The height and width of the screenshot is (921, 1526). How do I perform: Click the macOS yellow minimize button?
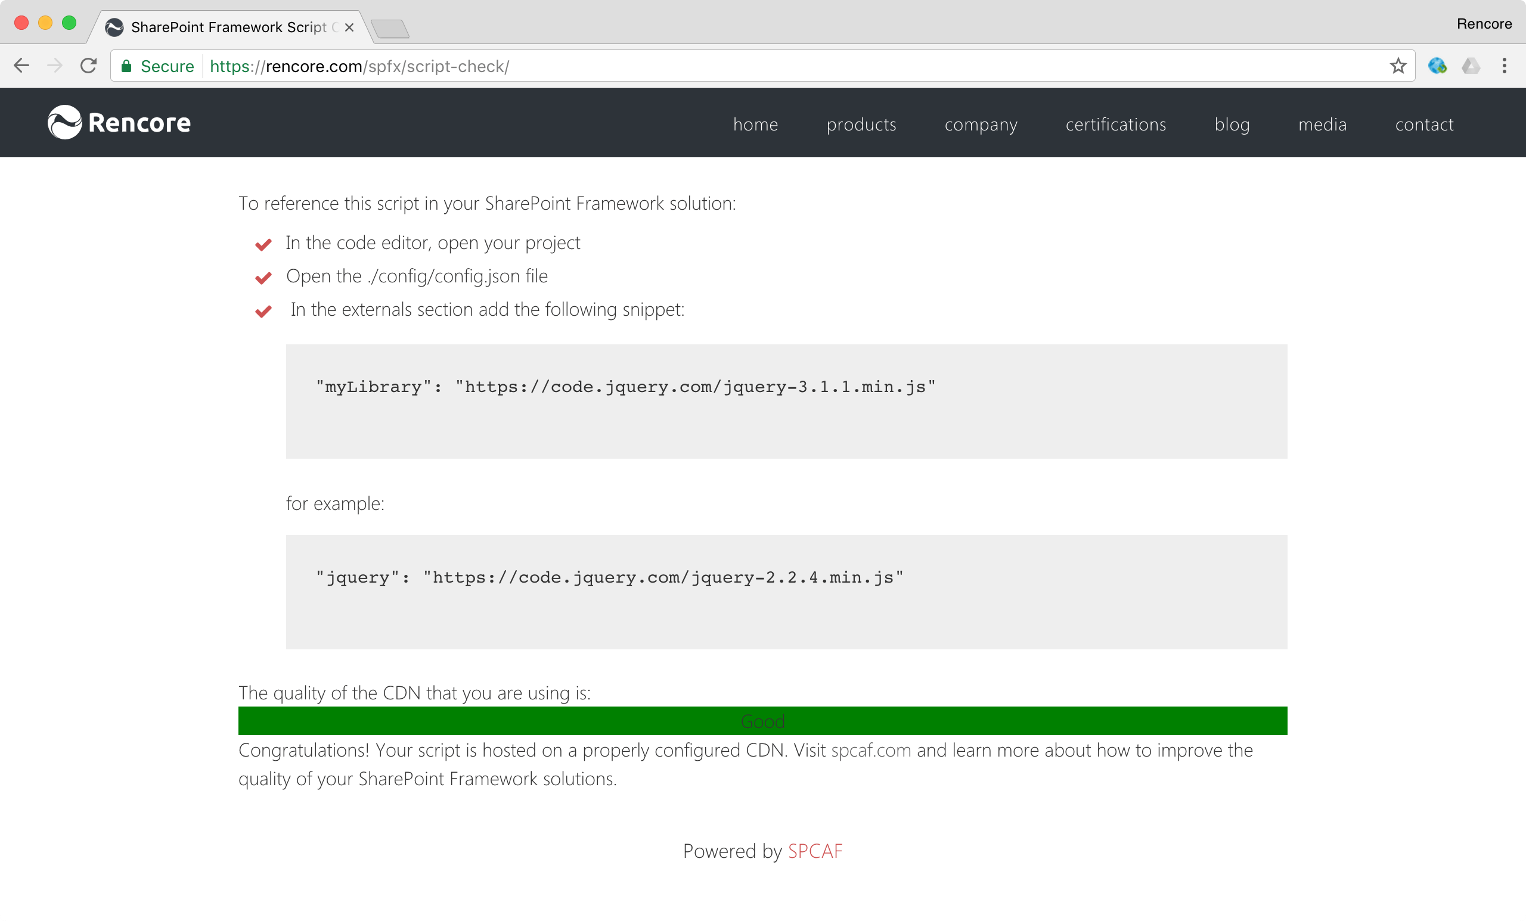coord(45,23)
